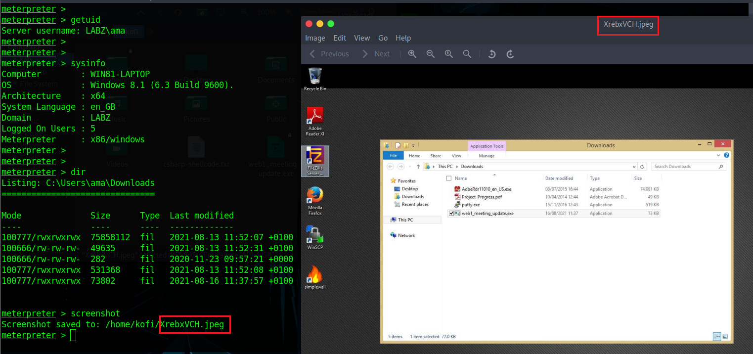Image resolution: width=753 pixels, height=354 pixels.
Task: Click the Previous image button
Action: click(330, 53)
